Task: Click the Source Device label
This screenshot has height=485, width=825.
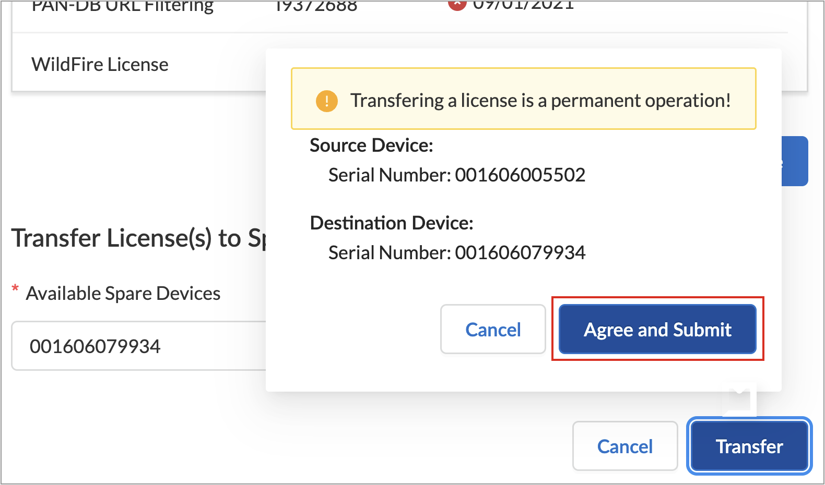Action: 371,145
